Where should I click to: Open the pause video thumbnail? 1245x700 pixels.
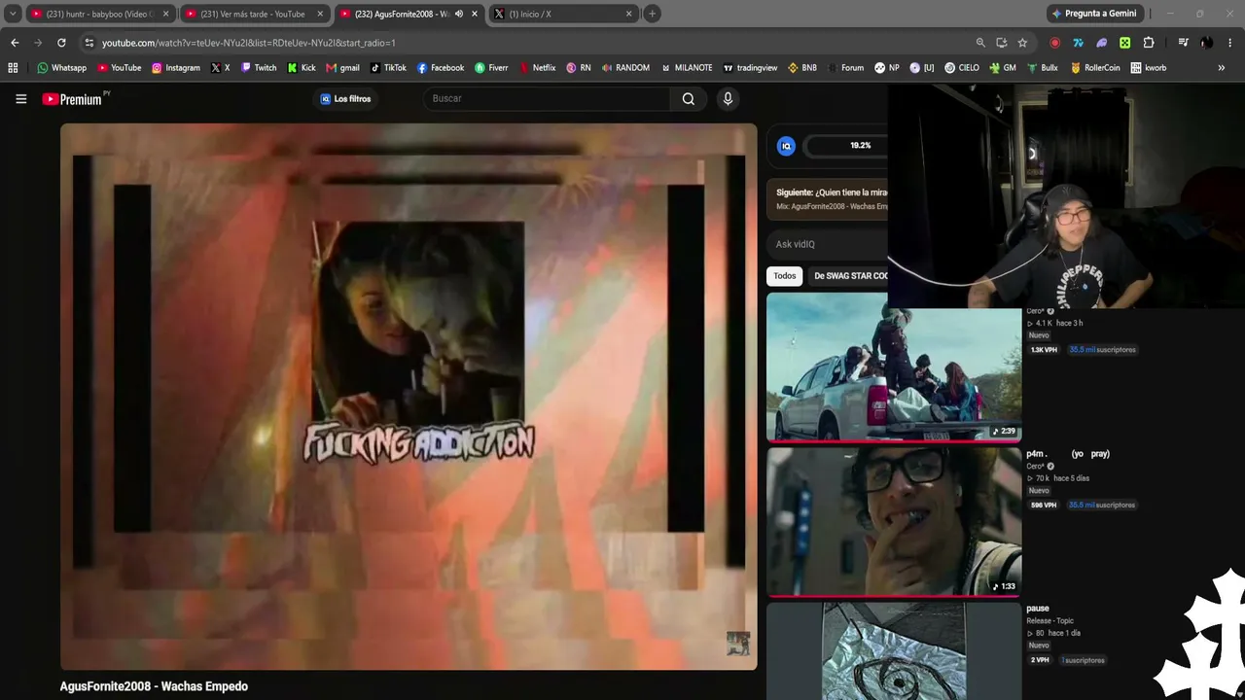pos(894,651)
